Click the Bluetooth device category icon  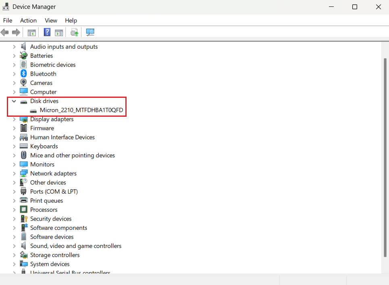[24, 74]
